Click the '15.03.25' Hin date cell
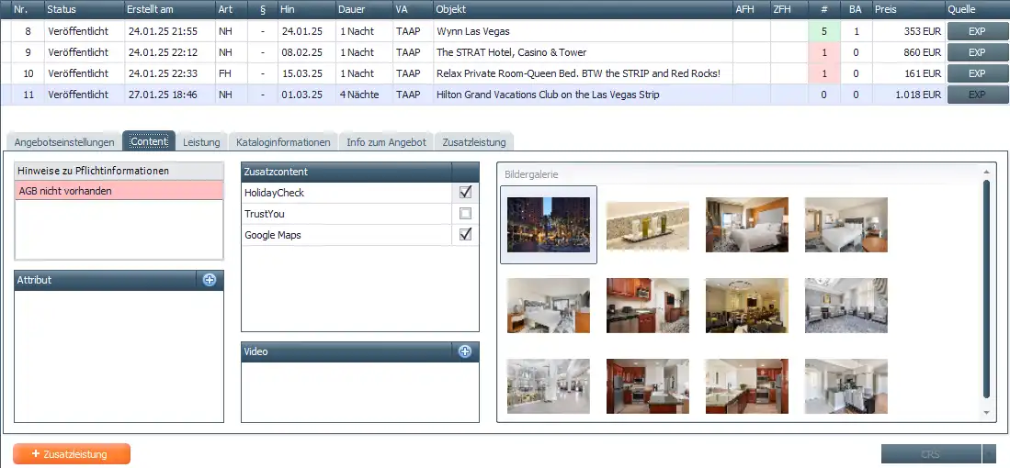The height and width of the screenshot is (468, 1010). coord(306,73)
